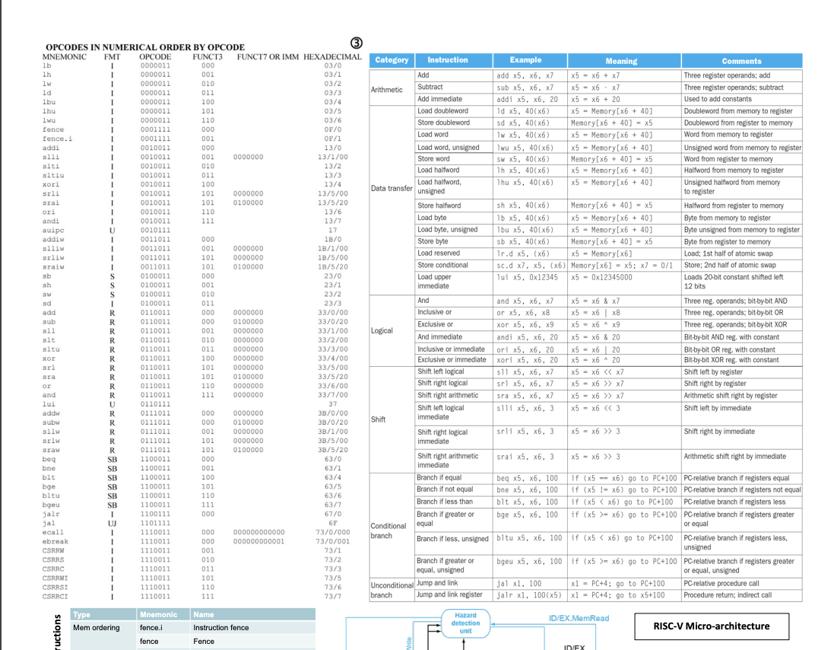Click the 'PC-relative procedure call' comment
The width and height of the screenshot is (818, 650).
721,583
